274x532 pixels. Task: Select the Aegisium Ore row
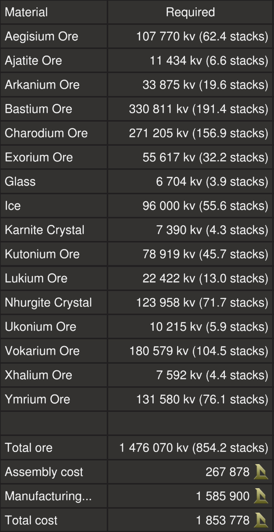pyautogui.click(x=41, y=36)
